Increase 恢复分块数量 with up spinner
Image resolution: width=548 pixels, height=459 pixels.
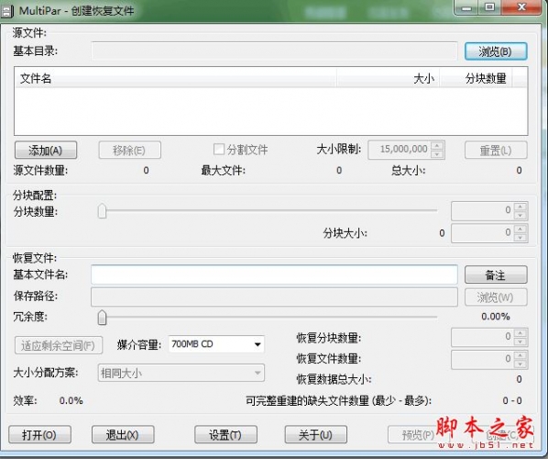click(x=521, y=332)
